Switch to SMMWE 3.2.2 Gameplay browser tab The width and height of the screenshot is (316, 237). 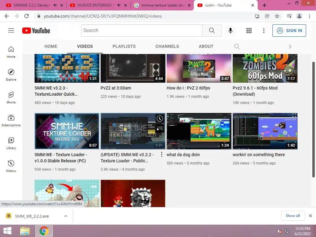(31, 5)
